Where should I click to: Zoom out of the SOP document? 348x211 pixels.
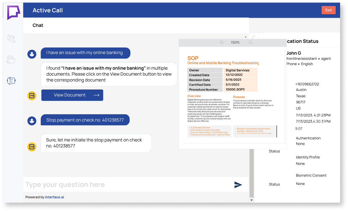tap(250, 42)
